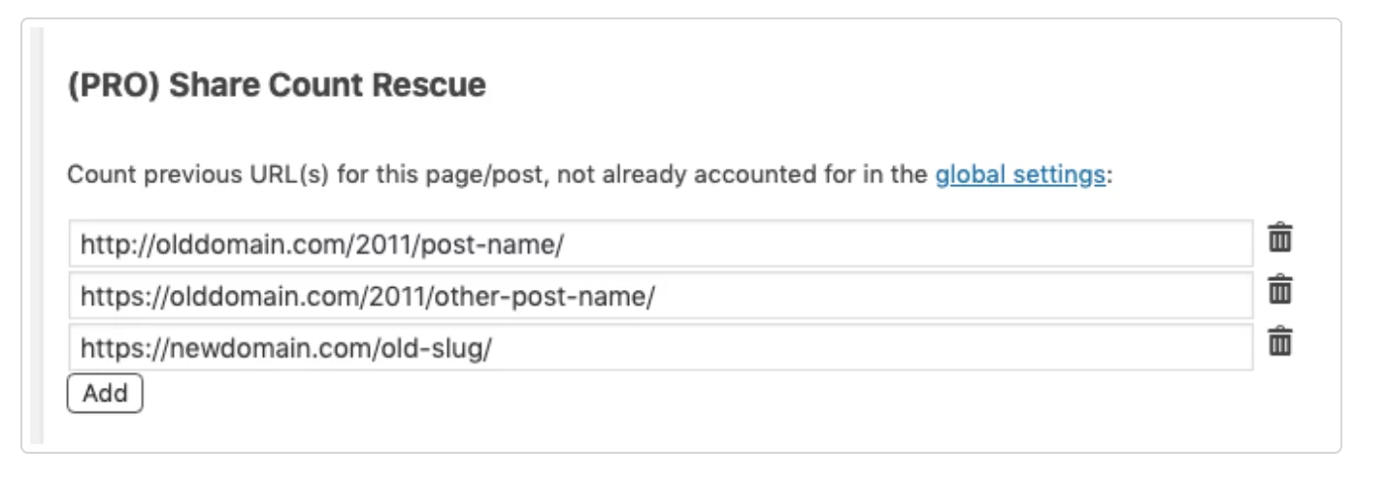The width and height of the screenshot is (1388, 477).
Task: Trash the newdomain.com/old-slug/ URL row
Action: coord(1281,341)
